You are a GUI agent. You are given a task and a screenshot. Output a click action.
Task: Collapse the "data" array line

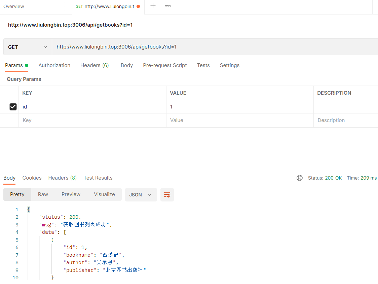[52, 232]
